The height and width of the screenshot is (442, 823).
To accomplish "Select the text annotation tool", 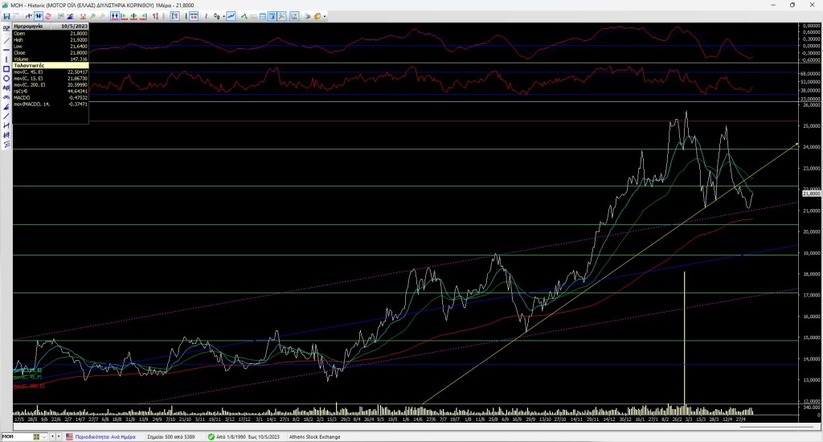I will point(6,88).
